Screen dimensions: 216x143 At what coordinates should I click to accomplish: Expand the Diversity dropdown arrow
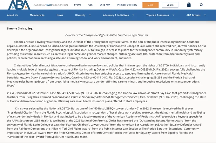tap(90, 15)
